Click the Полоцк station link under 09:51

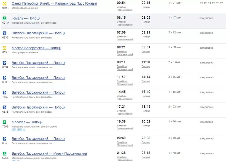point(146,52)
